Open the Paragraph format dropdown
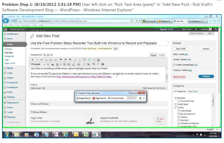This screenshot has width=224, height=143. pyautogui.click(x=38, y=64)
